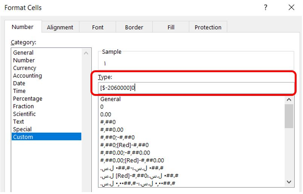Choose the Text category
Image resolution: width=303 pixels, height=194 pixels.
pos(46,121)
